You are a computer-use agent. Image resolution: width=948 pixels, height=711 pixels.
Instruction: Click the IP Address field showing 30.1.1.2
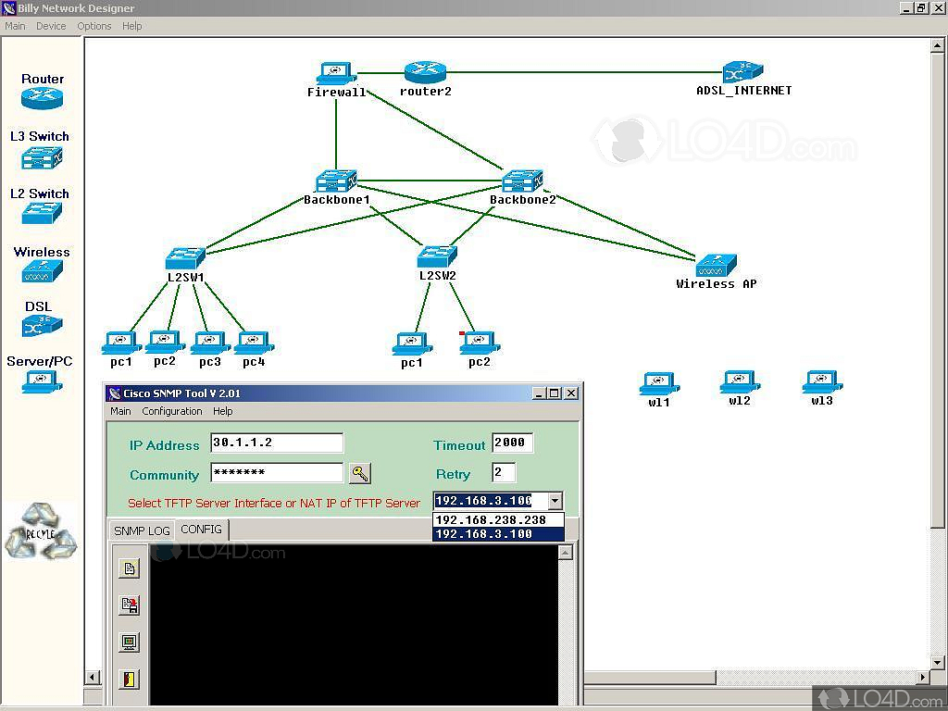tap(277, 443)
